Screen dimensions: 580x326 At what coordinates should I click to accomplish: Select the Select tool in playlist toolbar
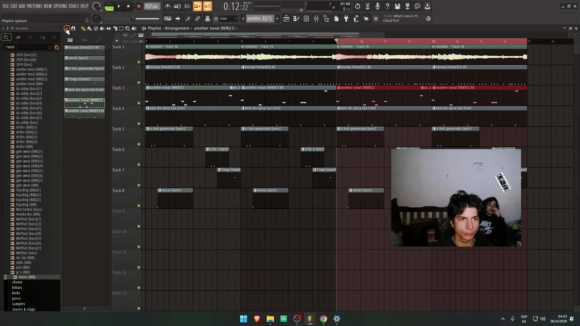click(121, 29)
